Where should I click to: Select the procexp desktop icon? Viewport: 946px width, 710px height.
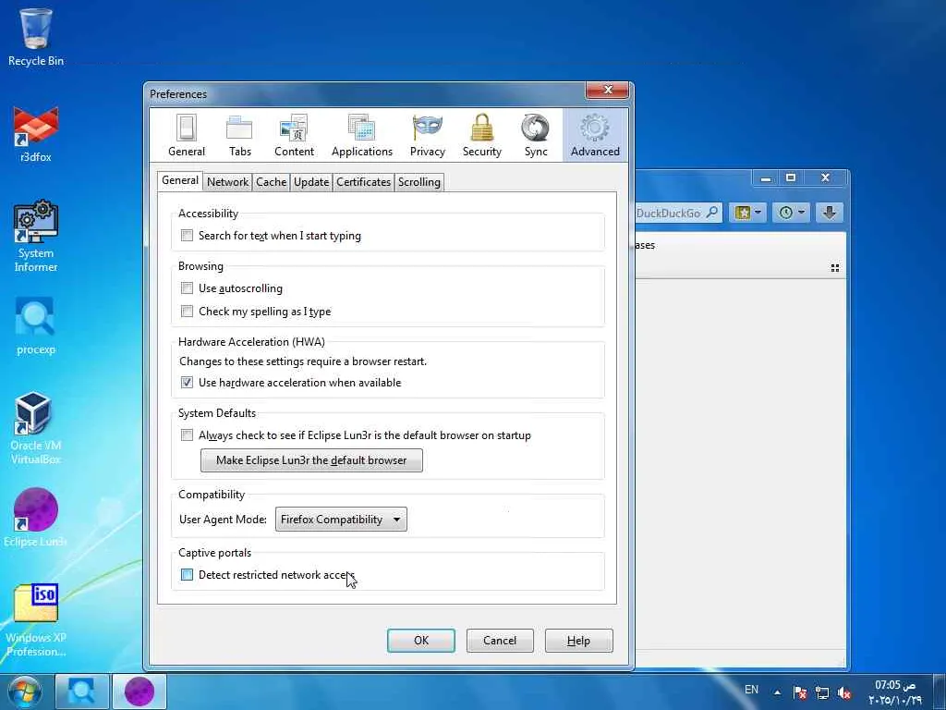click(x=36, y=326)
